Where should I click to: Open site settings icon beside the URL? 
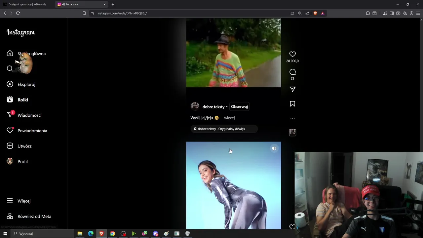coord(93,13)
